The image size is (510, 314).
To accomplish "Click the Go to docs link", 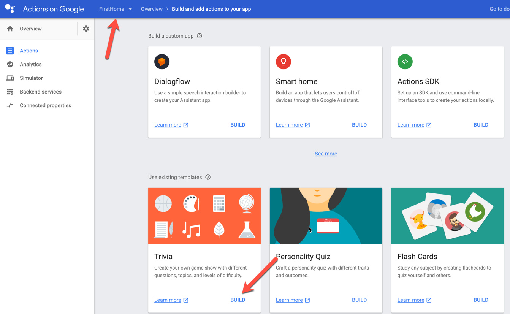I will point(499,9).
